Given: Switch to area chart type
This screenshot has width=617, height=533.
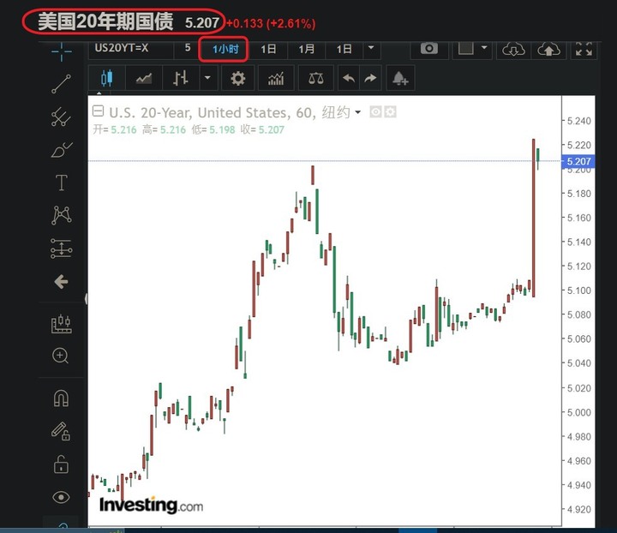Looking at the screenshot, I should point(144,78).
